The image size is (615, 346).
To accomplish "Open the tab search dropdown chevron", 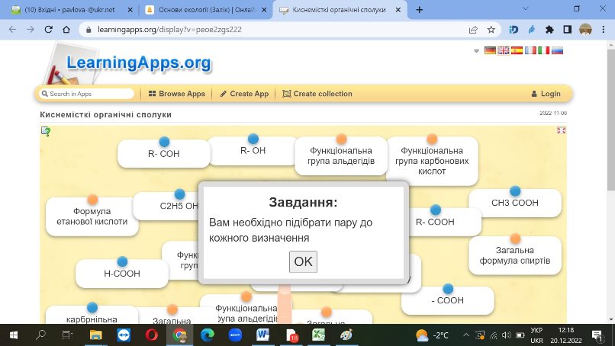I will (525, 8).
